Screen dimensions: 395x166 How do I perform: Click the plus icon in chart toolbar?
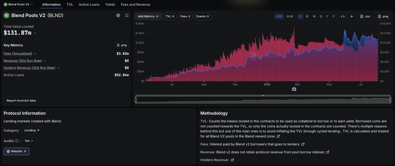pyautogui.click(x=352, y=16)
